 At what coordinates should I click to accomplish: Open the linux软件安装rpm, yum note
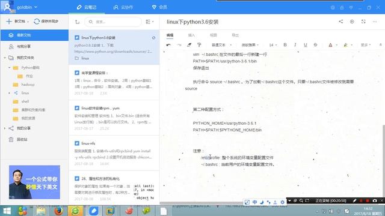pos(114,118)
